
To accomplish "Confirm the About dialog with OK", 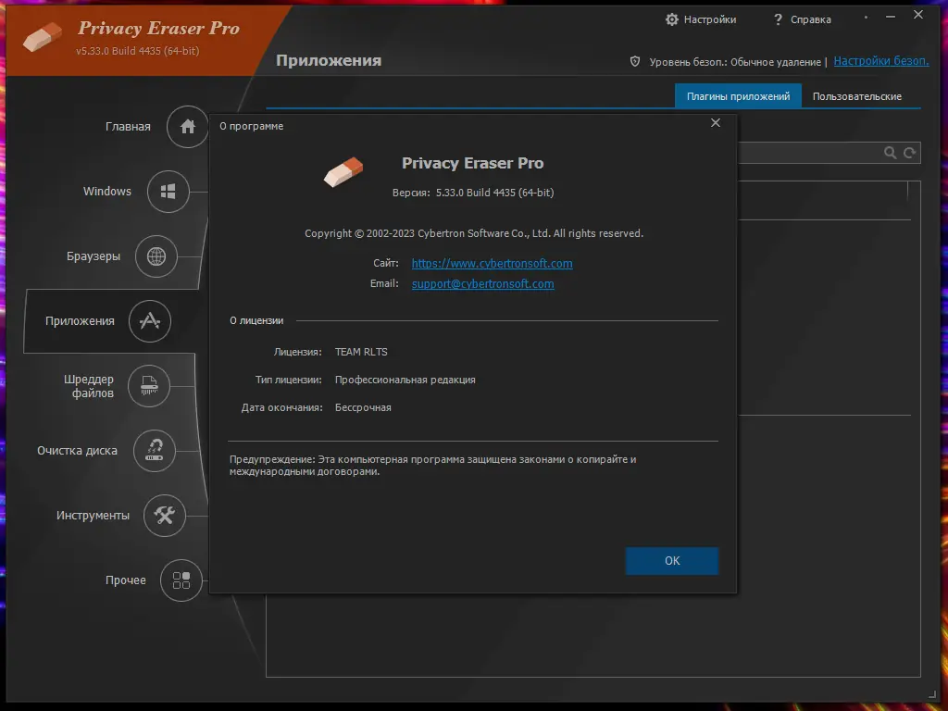I will 672,561.
